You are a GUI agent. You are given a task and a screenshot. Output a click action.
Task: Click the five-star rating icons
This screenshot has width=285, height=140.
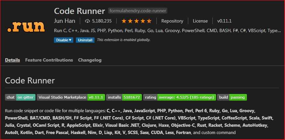coord(137,21)
